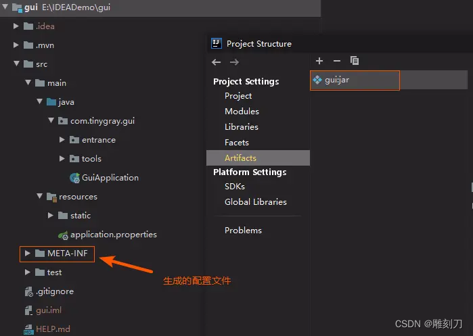The height and width of the screenshot is (336, 473).
Task: Click the com.tinygray.gui package icon
Action: [x=63, y=121]
